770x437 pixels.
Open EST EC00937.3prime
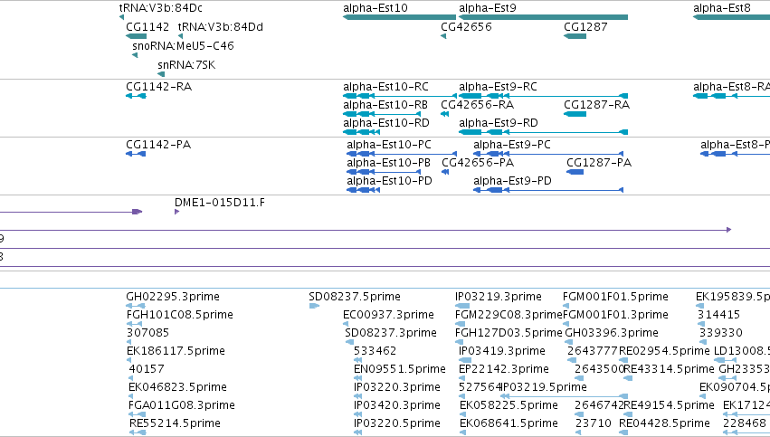pyautogui.click(x=388, y=315)
